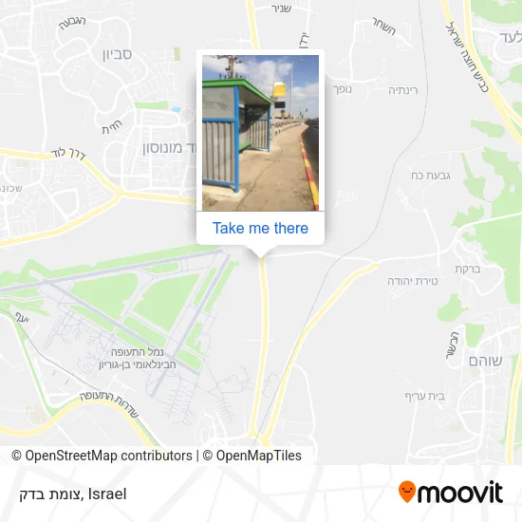522x522 pixels.
Task: Click the צומת בדק, Israel caption text
Action: click(73, 494)
